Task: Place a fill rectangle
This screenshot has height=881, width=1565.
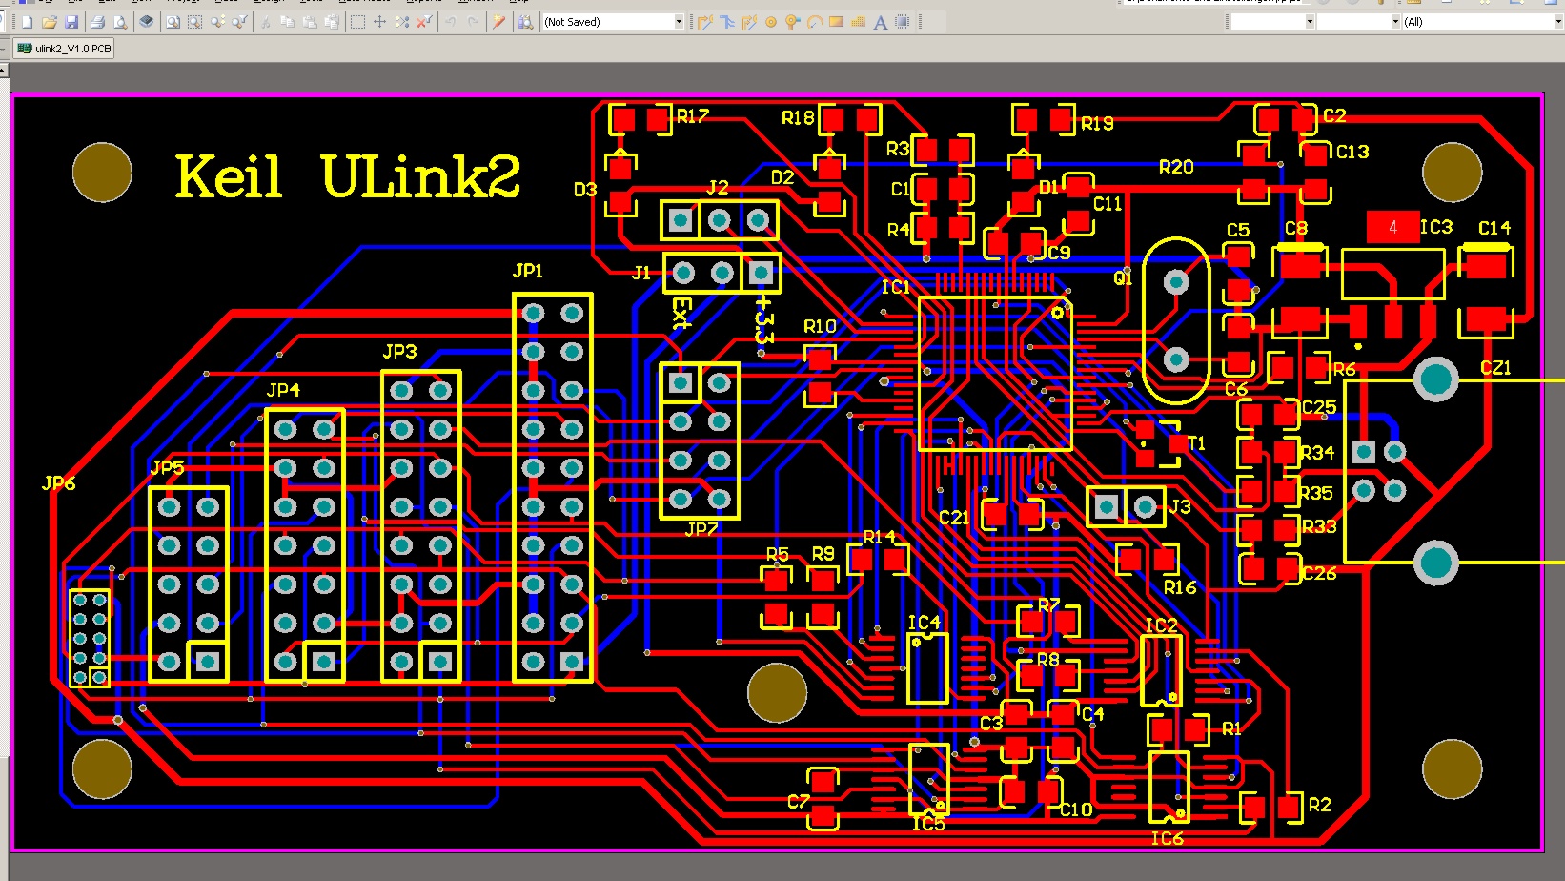Action: pyautogui.click(x=836, y=22)
